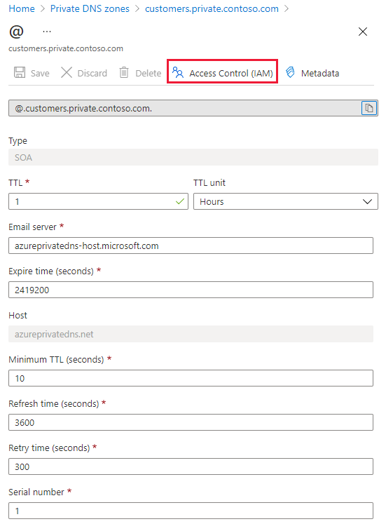
Task: Click the Delete button label
Action: click(x=149, y=73)
